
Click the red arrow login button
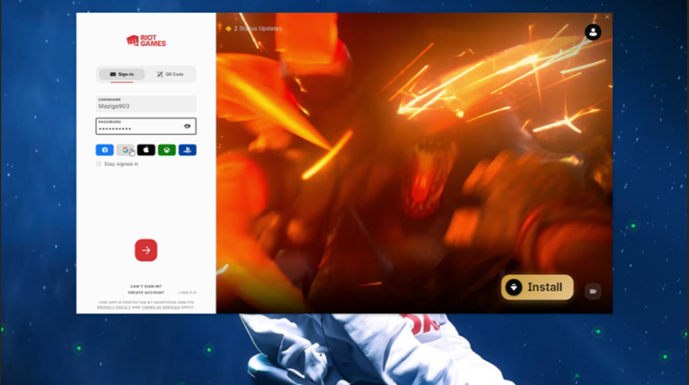pyautogui.click(x=146, y=250)
